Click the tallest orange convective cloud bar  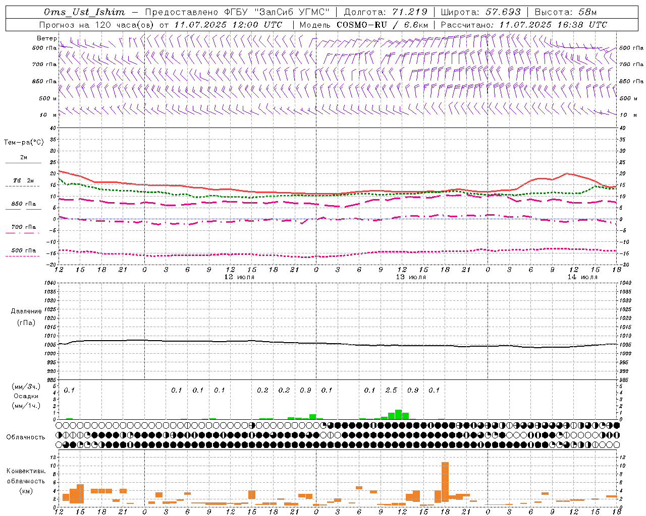[445, 482]
